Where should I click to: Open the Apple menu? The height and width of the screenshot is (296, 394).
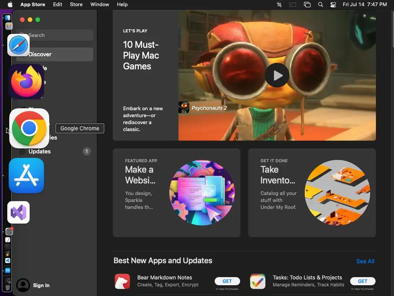click(x=10, y=4)
